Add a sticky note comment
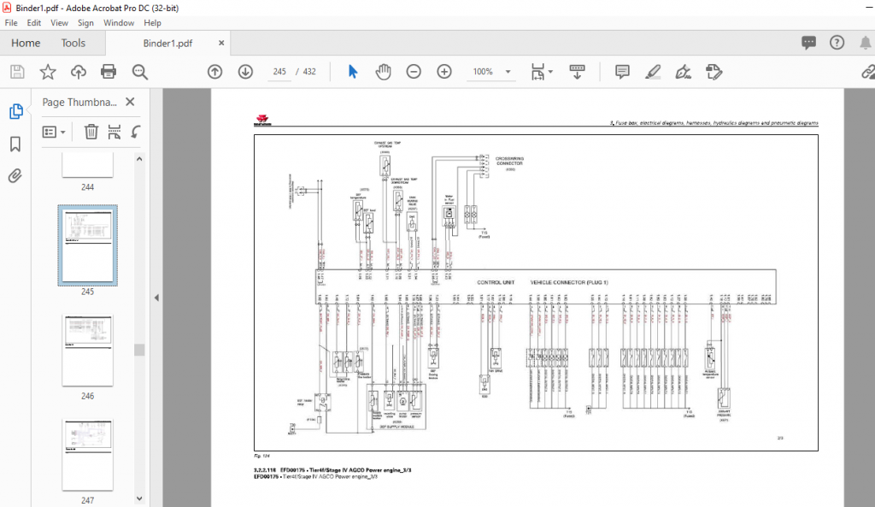This screenshot has width=875, height=507. click(622, 72)
